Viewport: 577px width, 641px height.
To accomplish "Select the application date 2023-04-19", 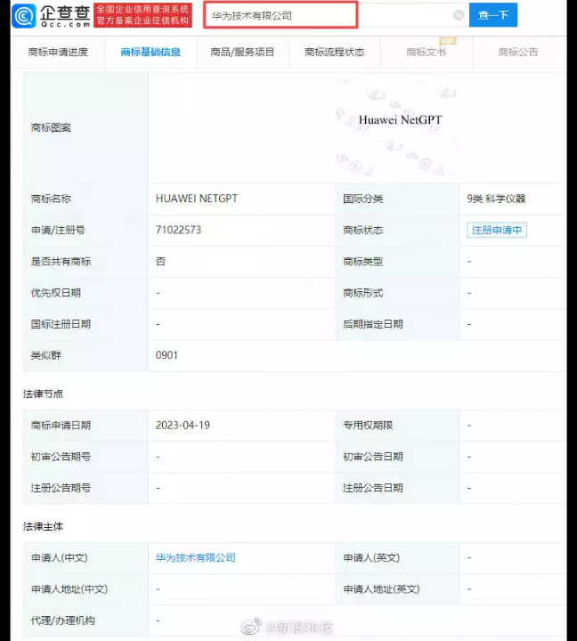I will click(x=183, y=426).
